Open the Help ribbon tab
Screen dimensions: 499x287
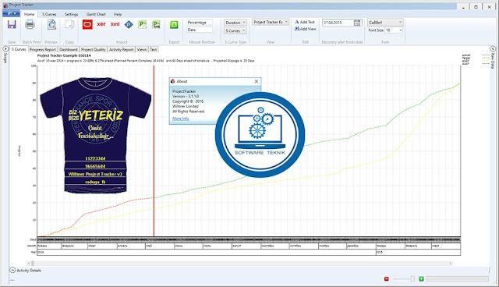click(x=118, y=14)
